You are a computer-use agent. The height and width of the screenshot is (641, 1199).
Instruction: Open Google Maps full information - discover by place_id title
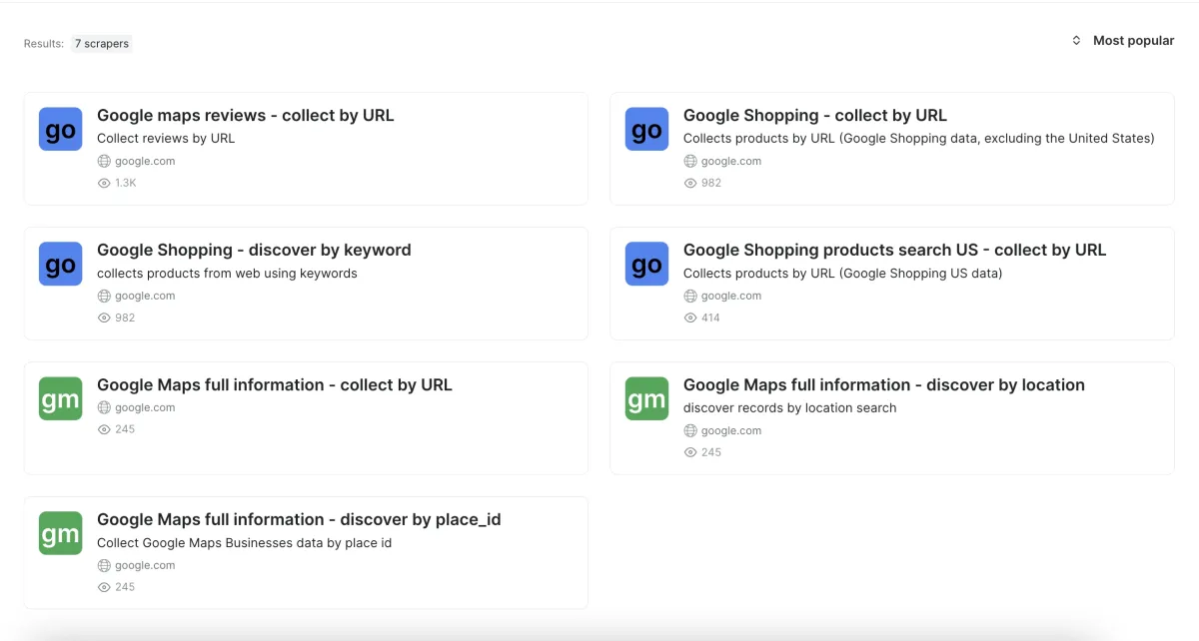click(299, 519)
